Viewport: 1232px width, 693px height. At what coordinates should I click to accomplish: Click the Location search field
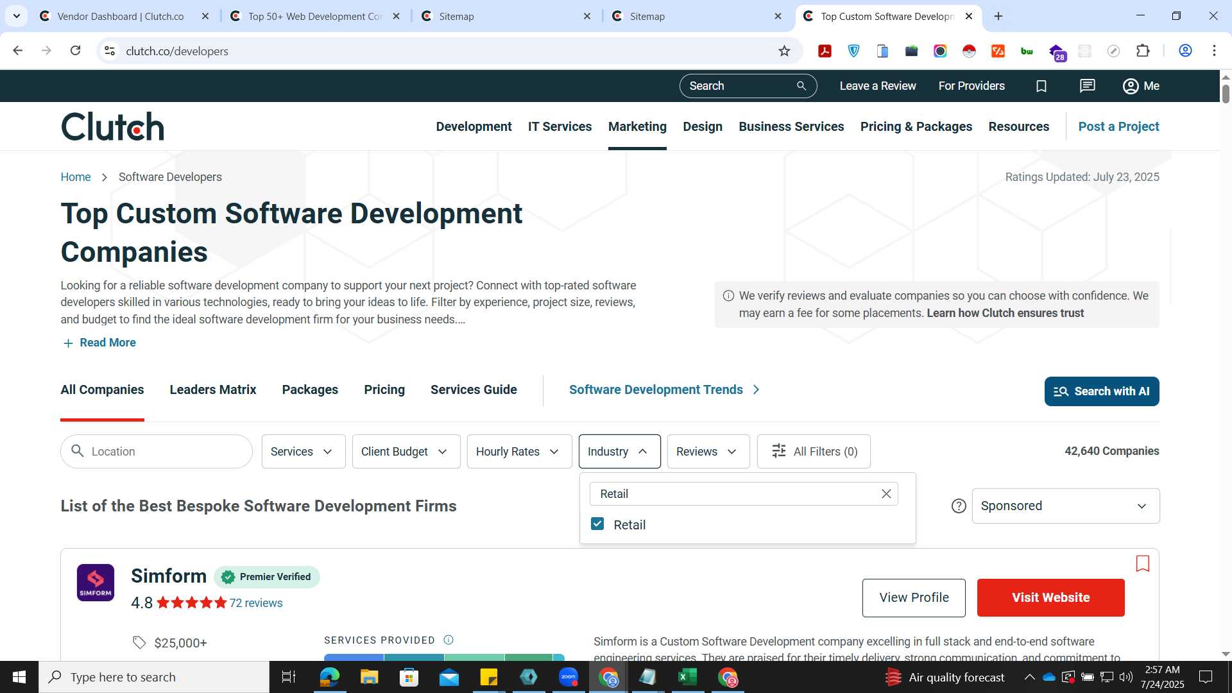click(x=157, y=452)
